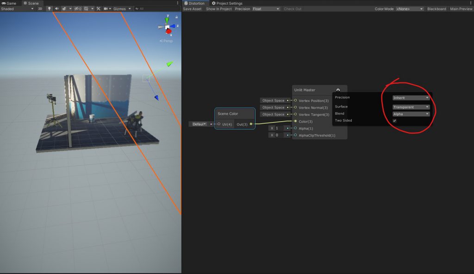
Task: Open the Scene camera settings icon
Action: [106, 9]
